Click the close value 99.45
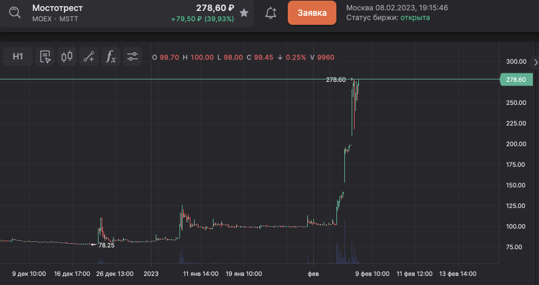Viewport: 539px width, 285px height. 263,58
